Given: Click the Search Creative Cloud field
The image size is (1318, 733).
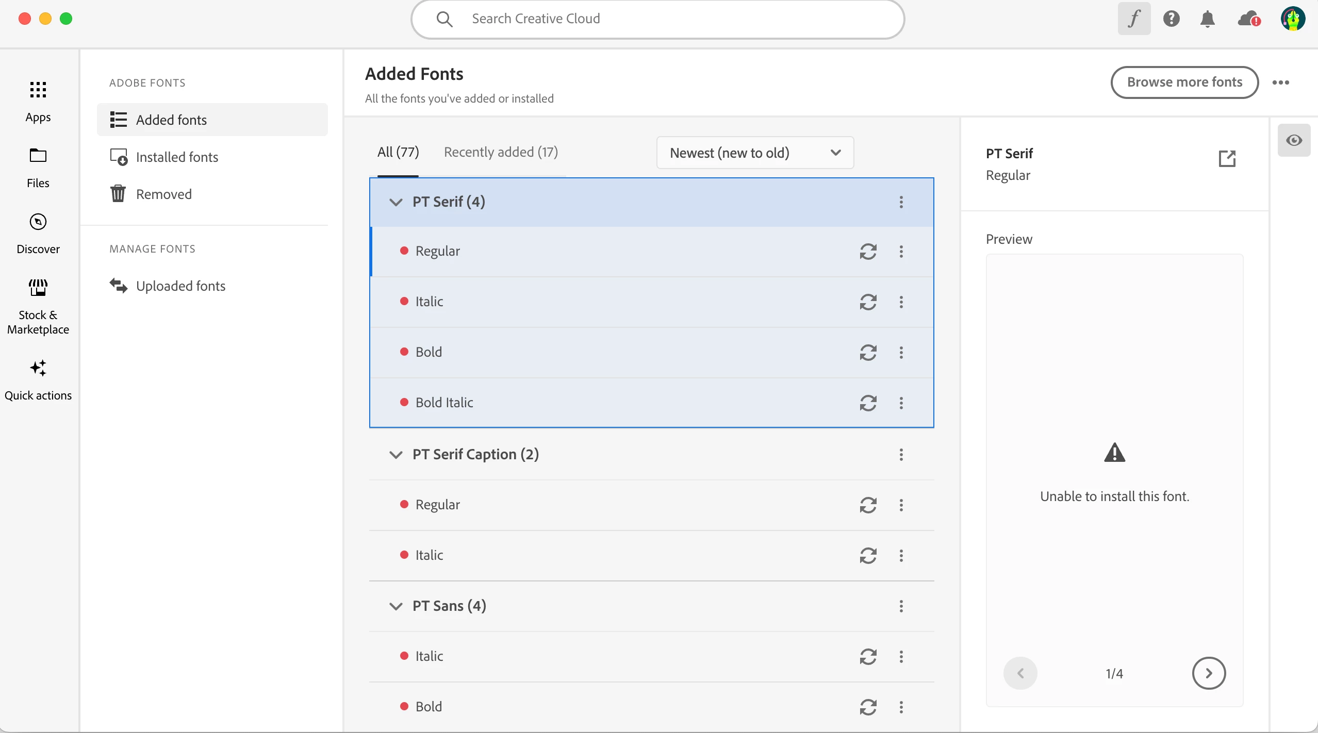Looking at the screenshot, I should coord(657,19).
